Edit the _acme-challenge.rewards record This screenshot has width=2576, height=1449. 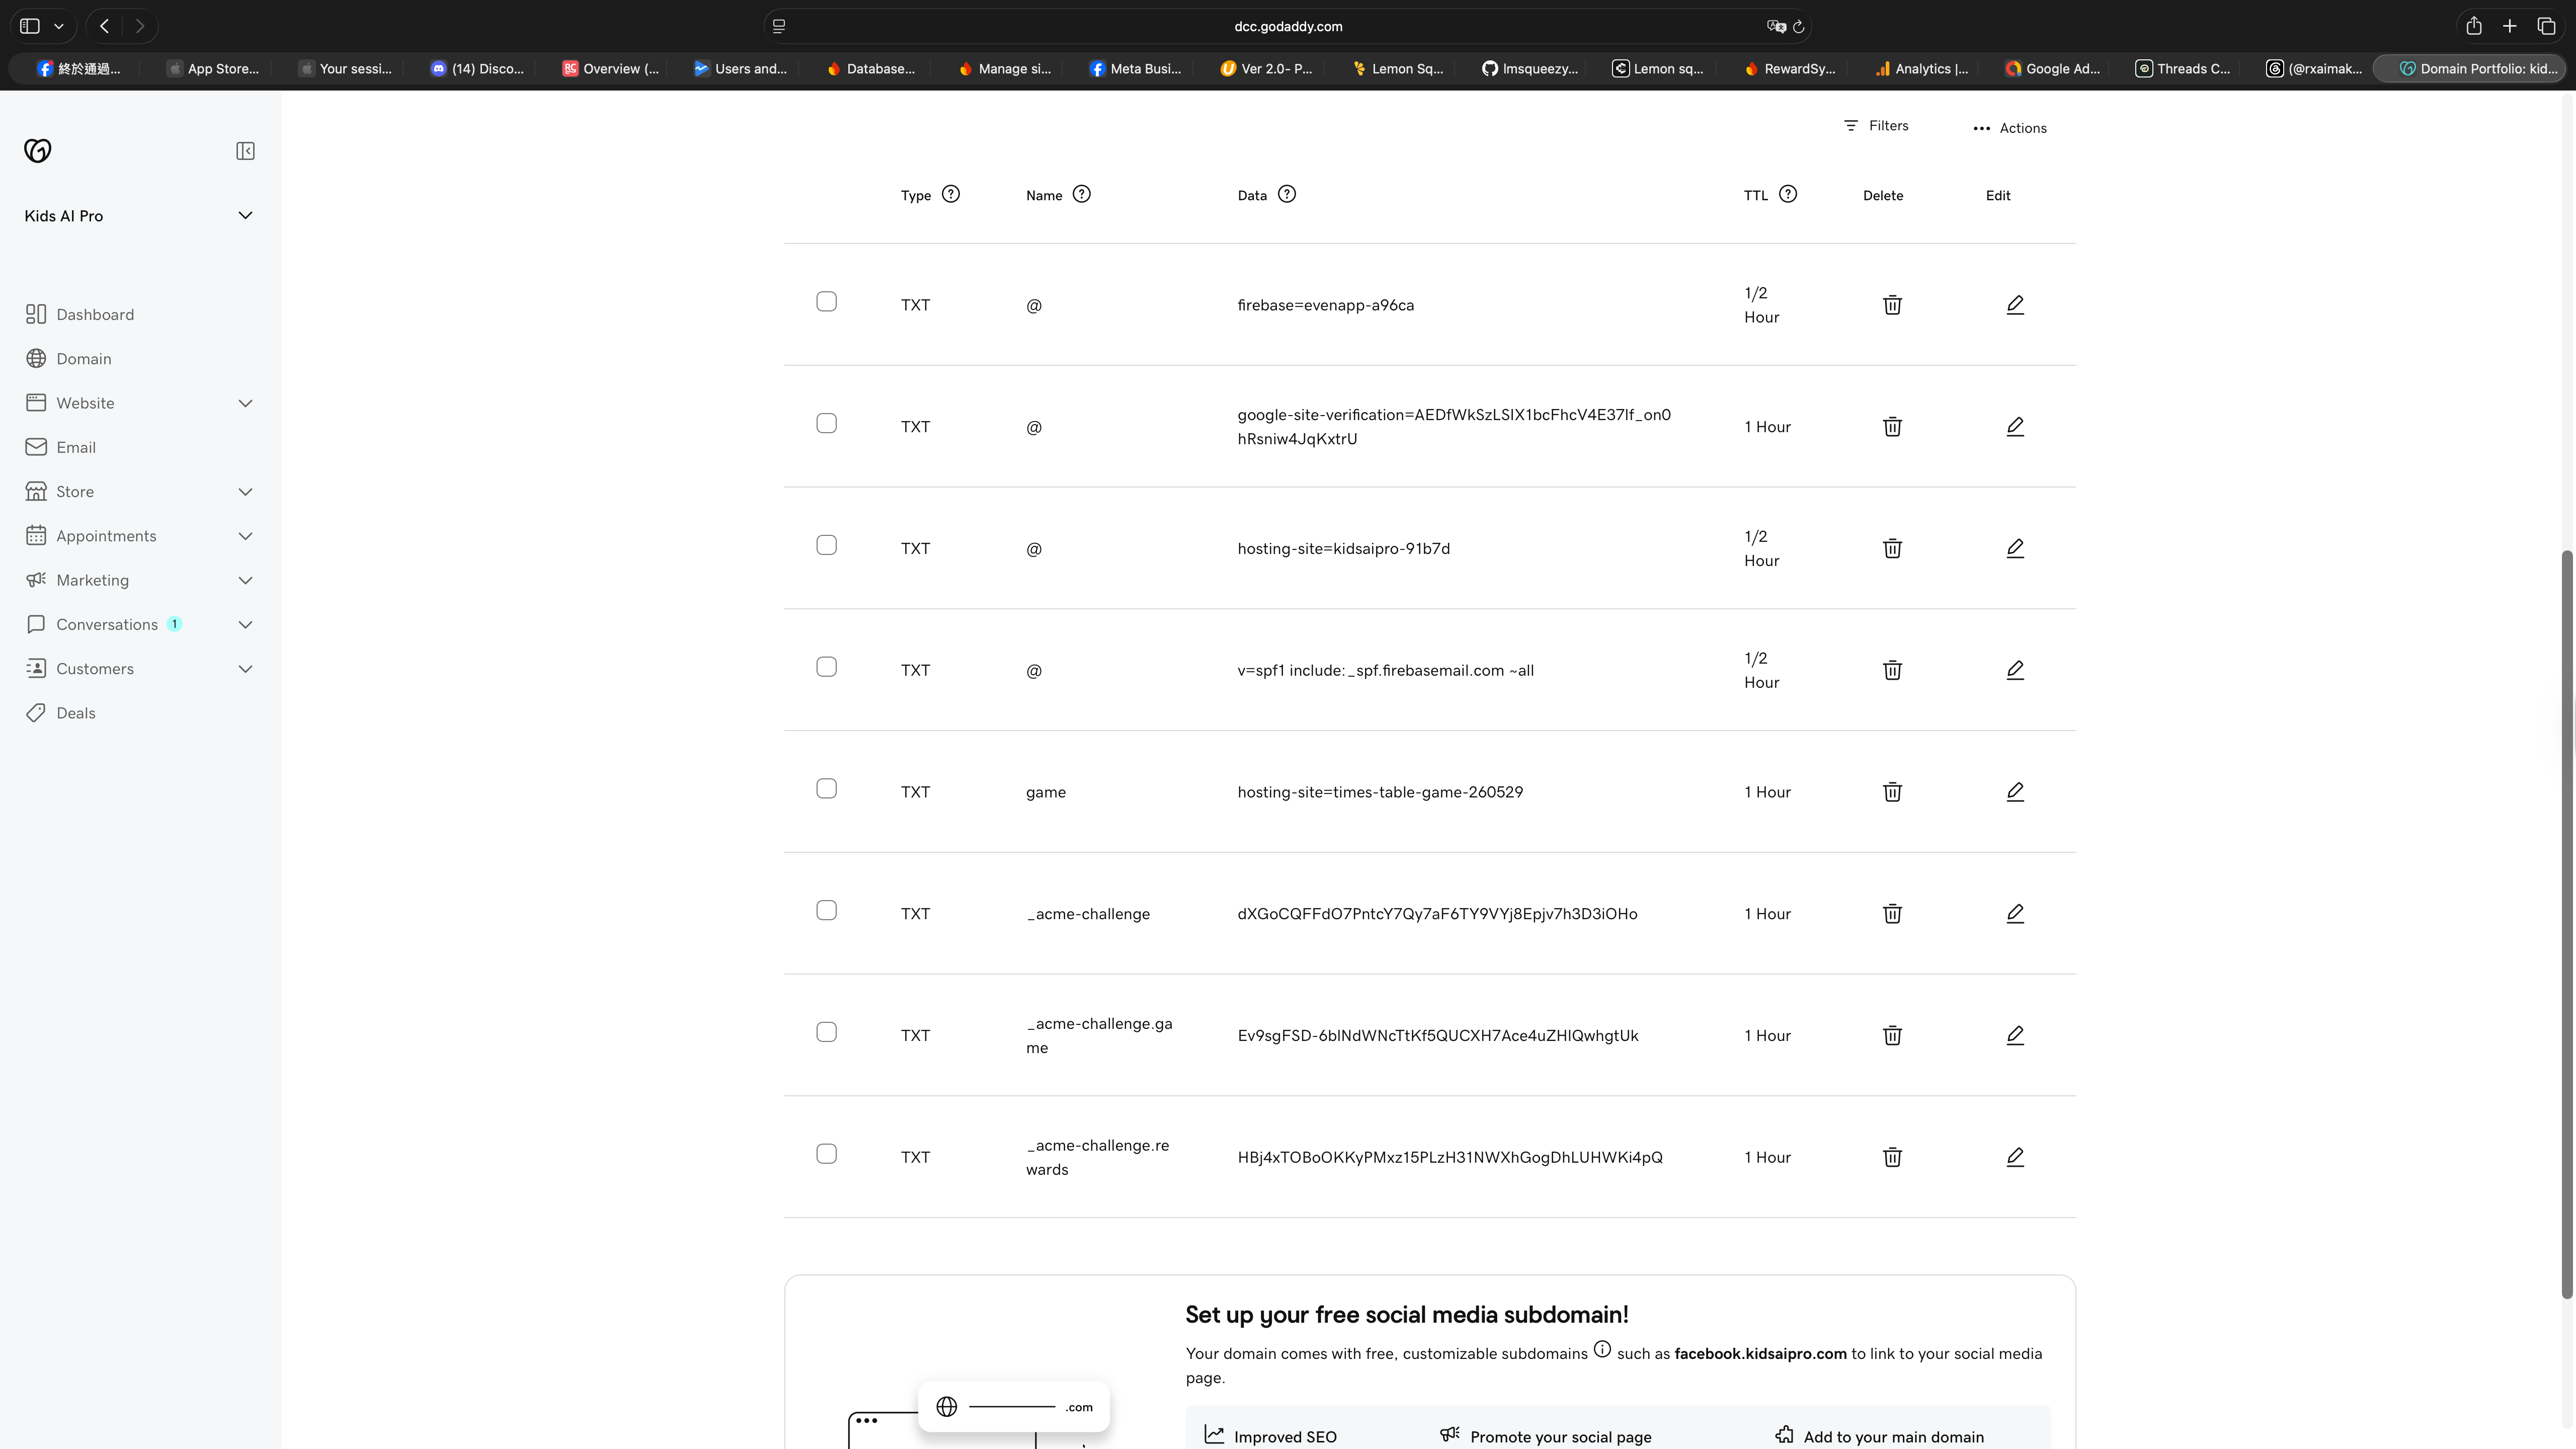click(2015, 1157)
